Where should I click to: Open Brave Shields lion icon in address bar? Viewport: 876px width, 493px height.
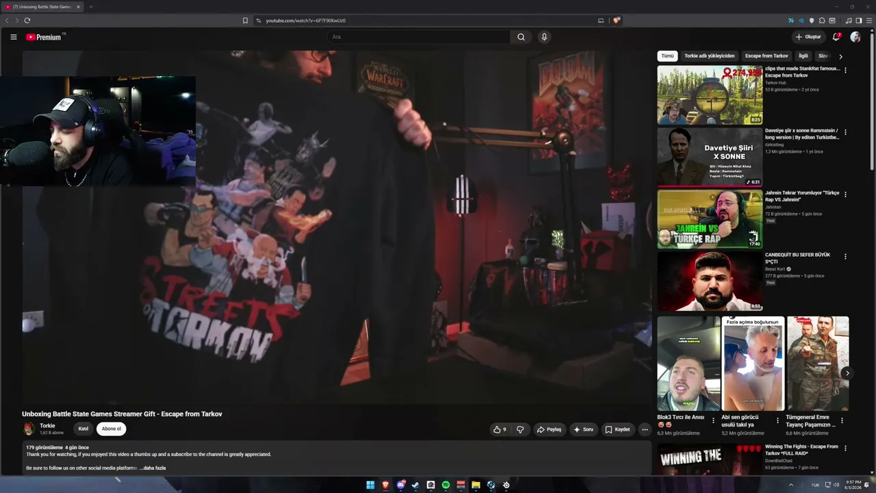(x=616, y=21)
